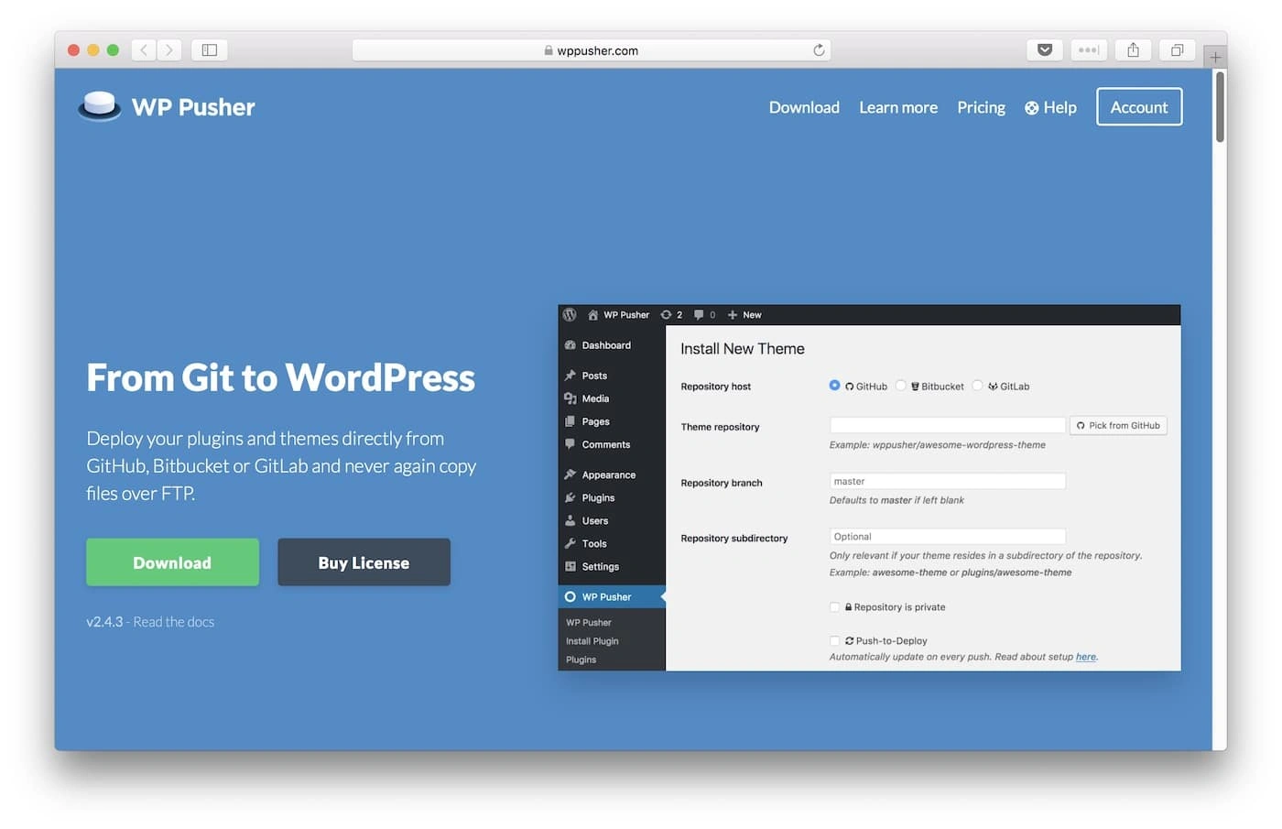Click the WP Pusher logo icon
The image size is (1282, 829).
coord(99,106)
